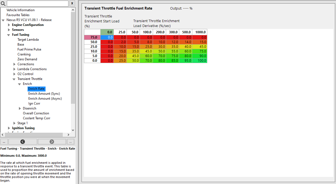Expand the O2 Control node
This screenshot has width=336, height=184.
tap(14, 74)
